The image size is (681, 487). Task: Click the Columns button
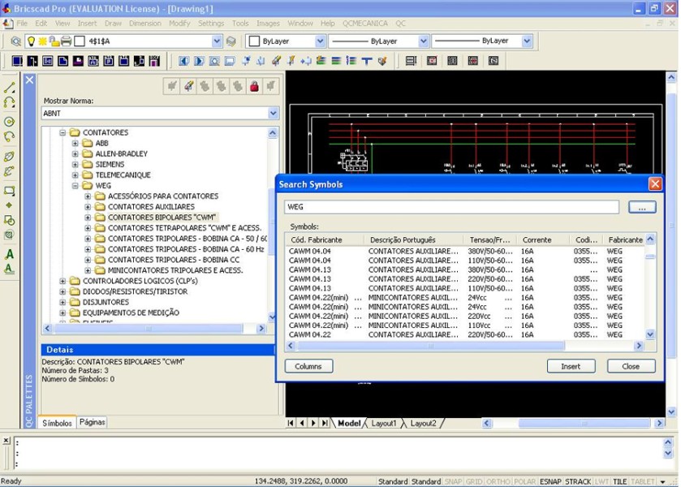coord(308,366)
